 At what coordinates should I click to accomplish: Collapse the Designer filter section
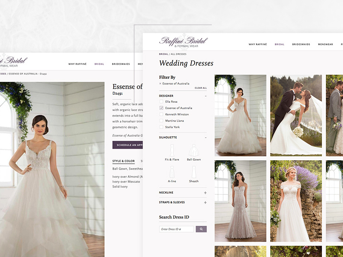(x=205, y=96)
